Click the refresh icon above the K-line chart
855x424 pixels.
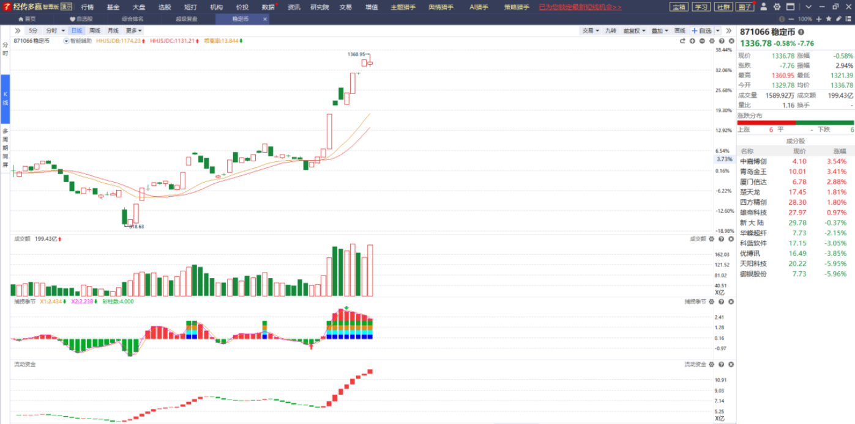point(682,41)
